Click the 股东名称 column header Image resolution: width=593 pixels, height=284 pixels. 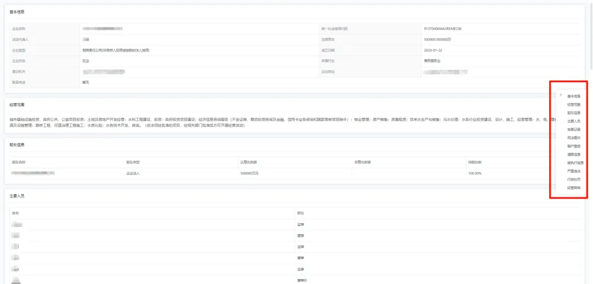pyautogui.click(x=19, y=162)
